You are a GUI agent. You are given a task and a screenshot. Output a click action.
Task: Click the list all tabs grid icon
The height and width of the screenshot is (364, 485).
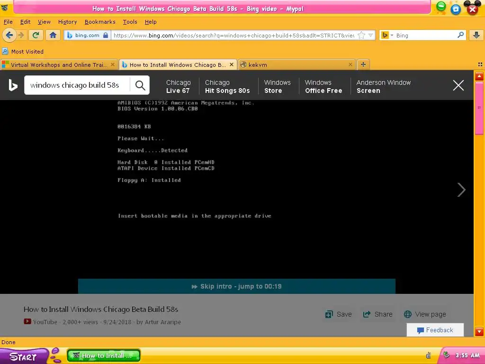480,64
